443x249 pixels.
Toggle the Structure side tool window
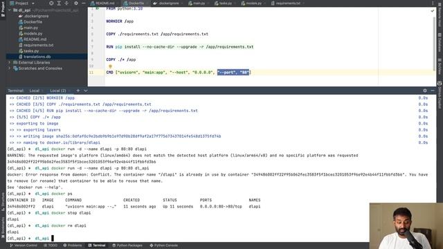pos(3,202)
